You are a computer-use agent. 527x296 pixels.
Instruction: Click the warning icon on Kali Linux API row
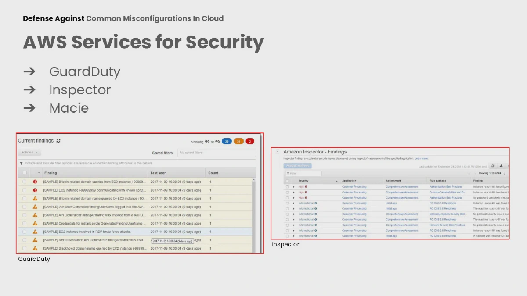coord(35,215)
